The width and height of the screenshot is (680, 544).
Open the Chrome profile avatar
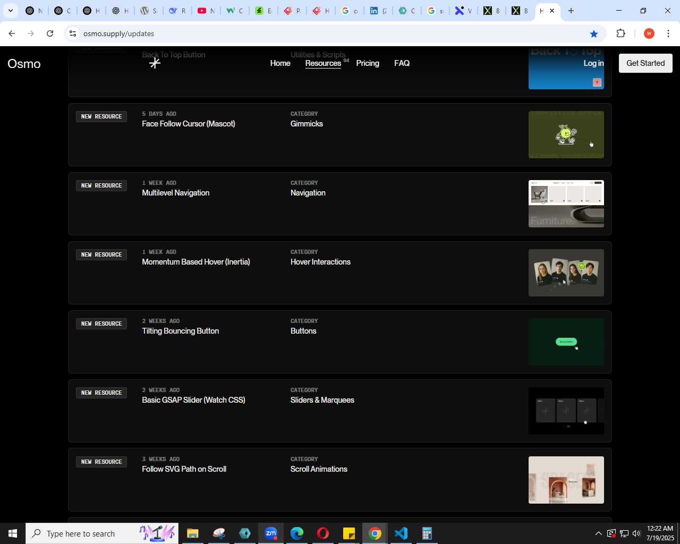click(x=649, y=33)
